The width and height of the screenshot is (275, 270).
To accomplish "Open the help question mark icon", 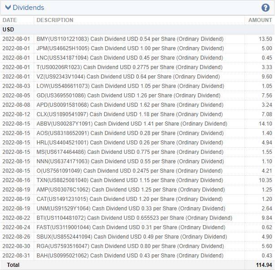I will [x=265, y=8].
